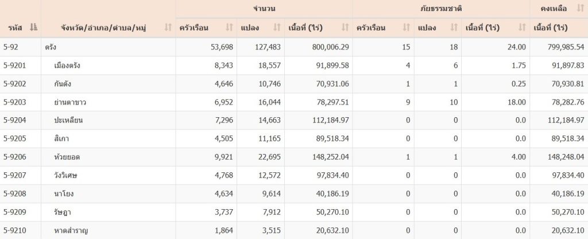Sort จำนวน แปลง column via arrows icon
588x239 pixels.
277,28
